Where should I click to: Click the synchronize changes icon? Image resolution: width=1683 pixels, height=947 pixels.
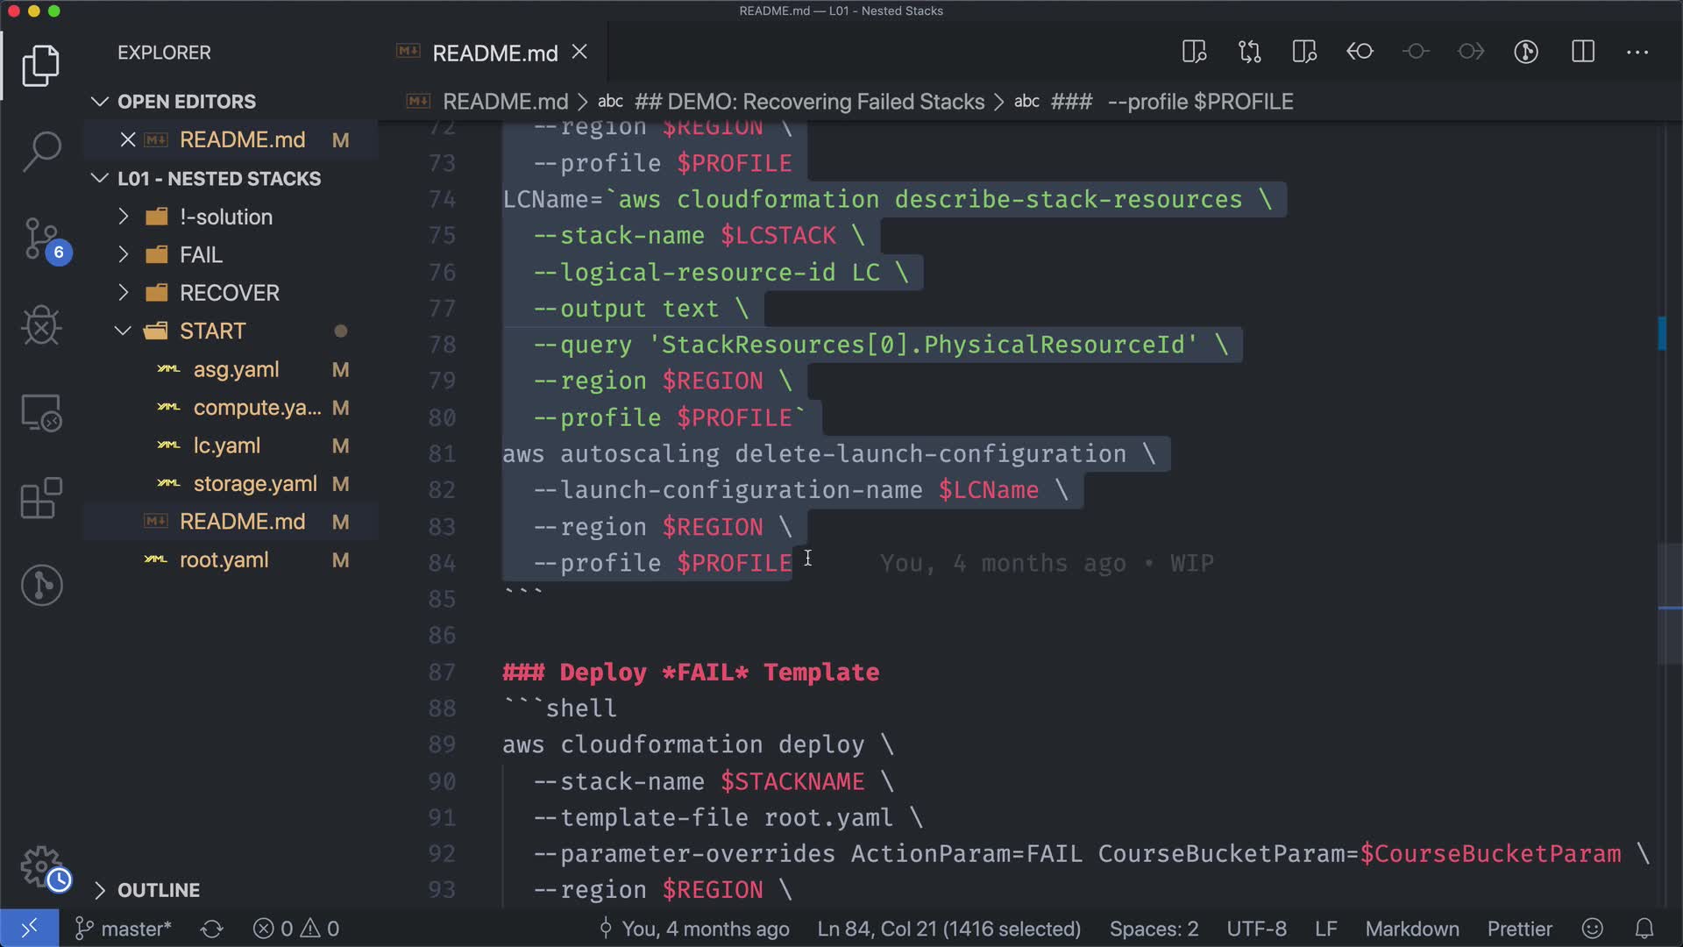212,929
